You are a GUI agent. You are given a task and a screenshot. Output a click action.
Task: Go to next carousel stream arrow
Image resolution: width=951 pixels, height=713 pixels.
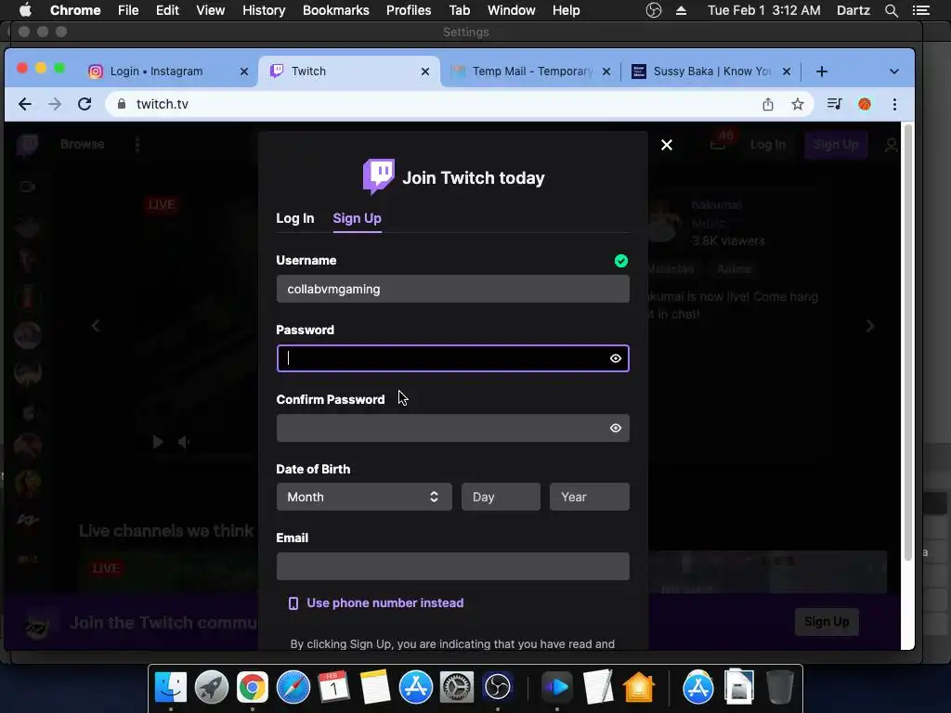click(x=870, y=326)
